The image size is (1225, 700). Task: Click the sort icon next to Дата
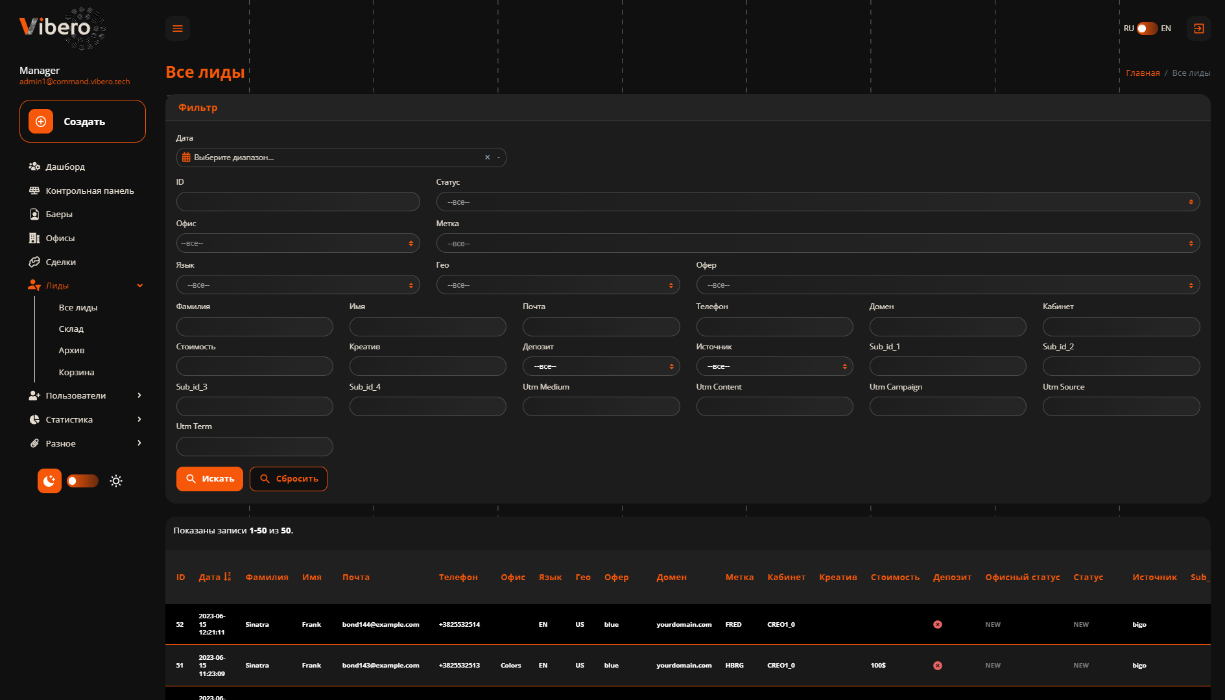point(227,577)
